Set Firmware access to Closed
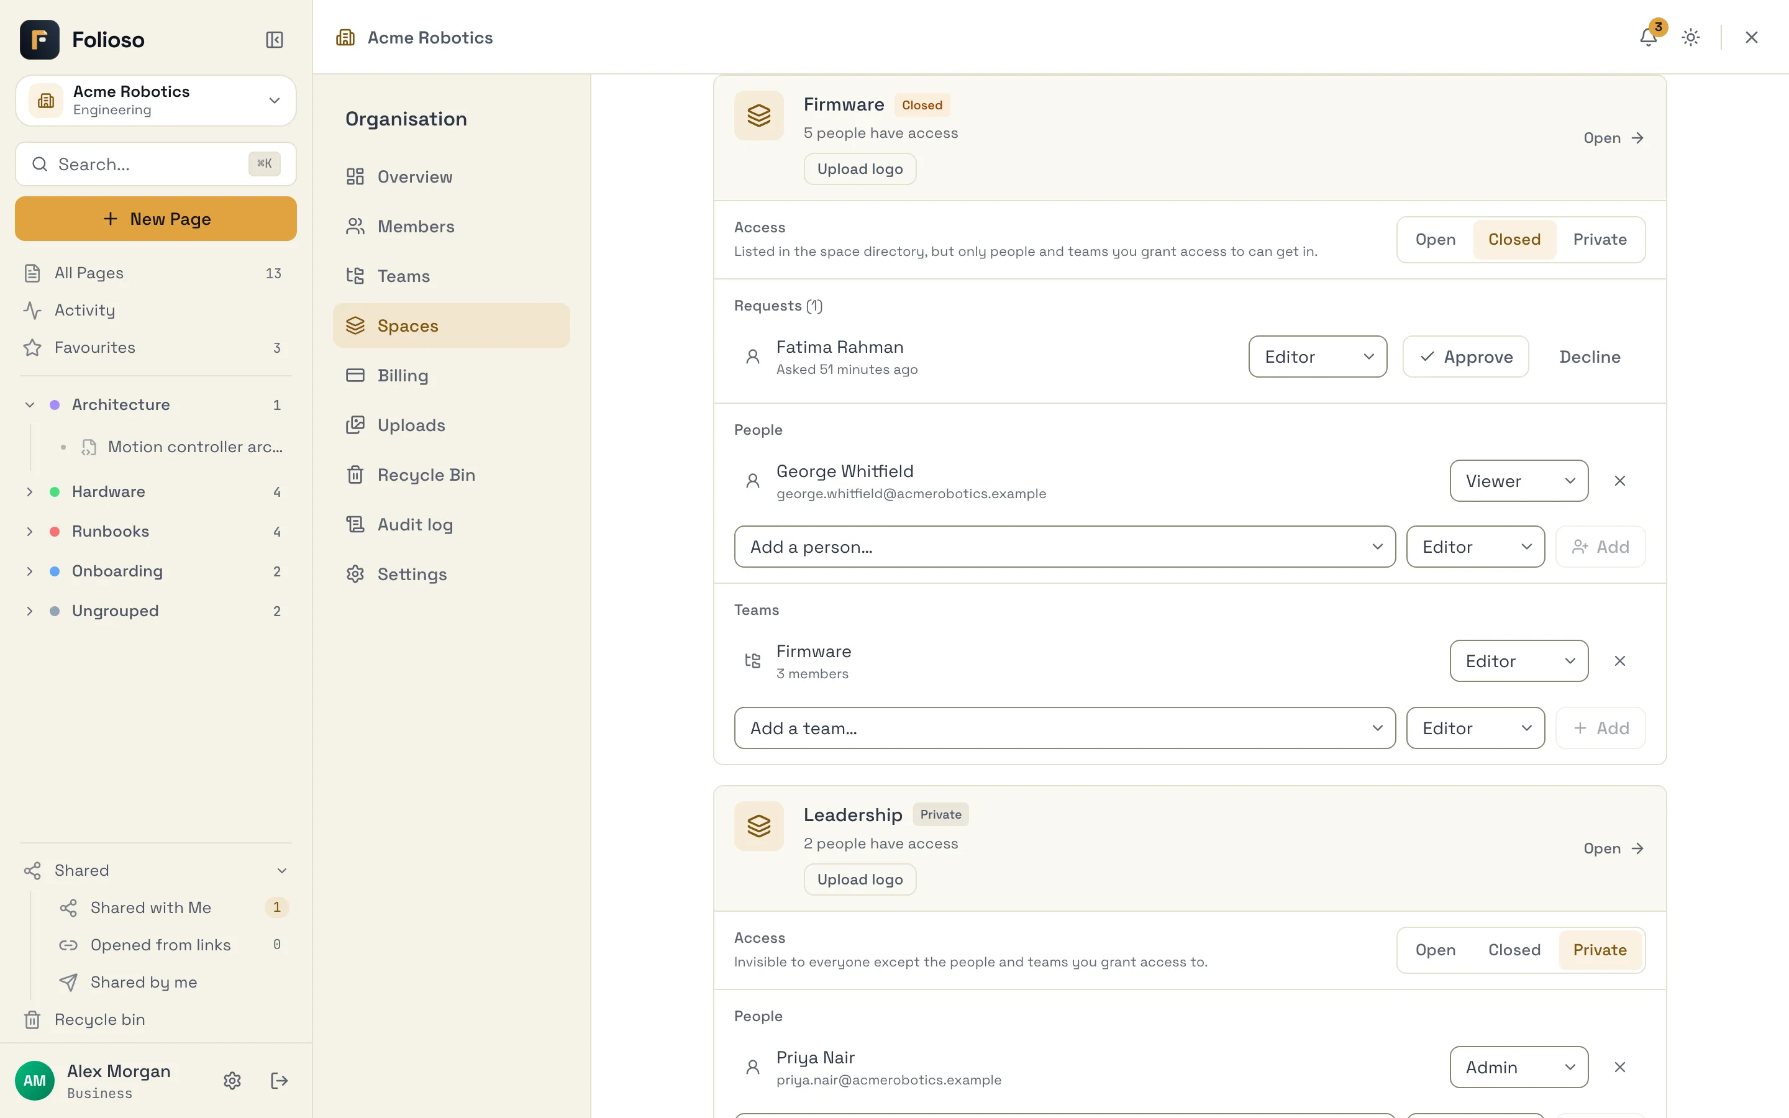This screenshot has height=1118, width=1789. [1514, 240]
